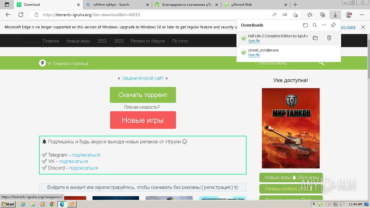Toggle the Downloads toolbar button

335,15
